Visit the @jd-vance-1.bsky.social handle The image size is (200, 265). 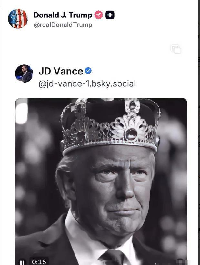pos(87,84)
